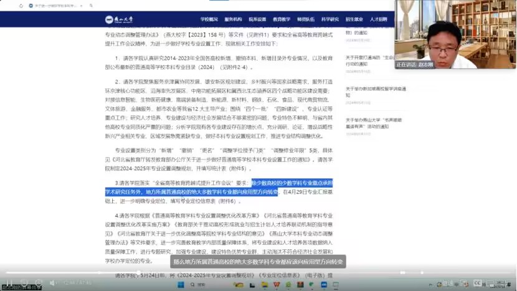Open the 科学研究 navigation menu
This screenshot has height=291, width=517.
coord(330,19)
